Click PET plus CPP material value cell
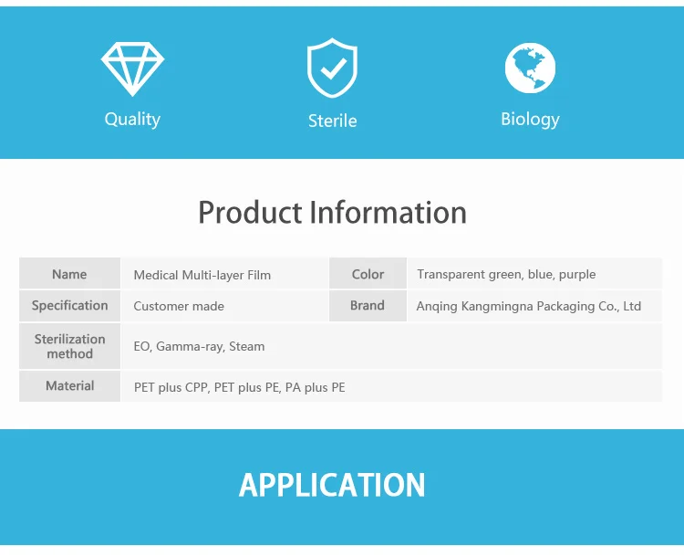The width and height of the screenshot is (684, 557). point(392,386)
